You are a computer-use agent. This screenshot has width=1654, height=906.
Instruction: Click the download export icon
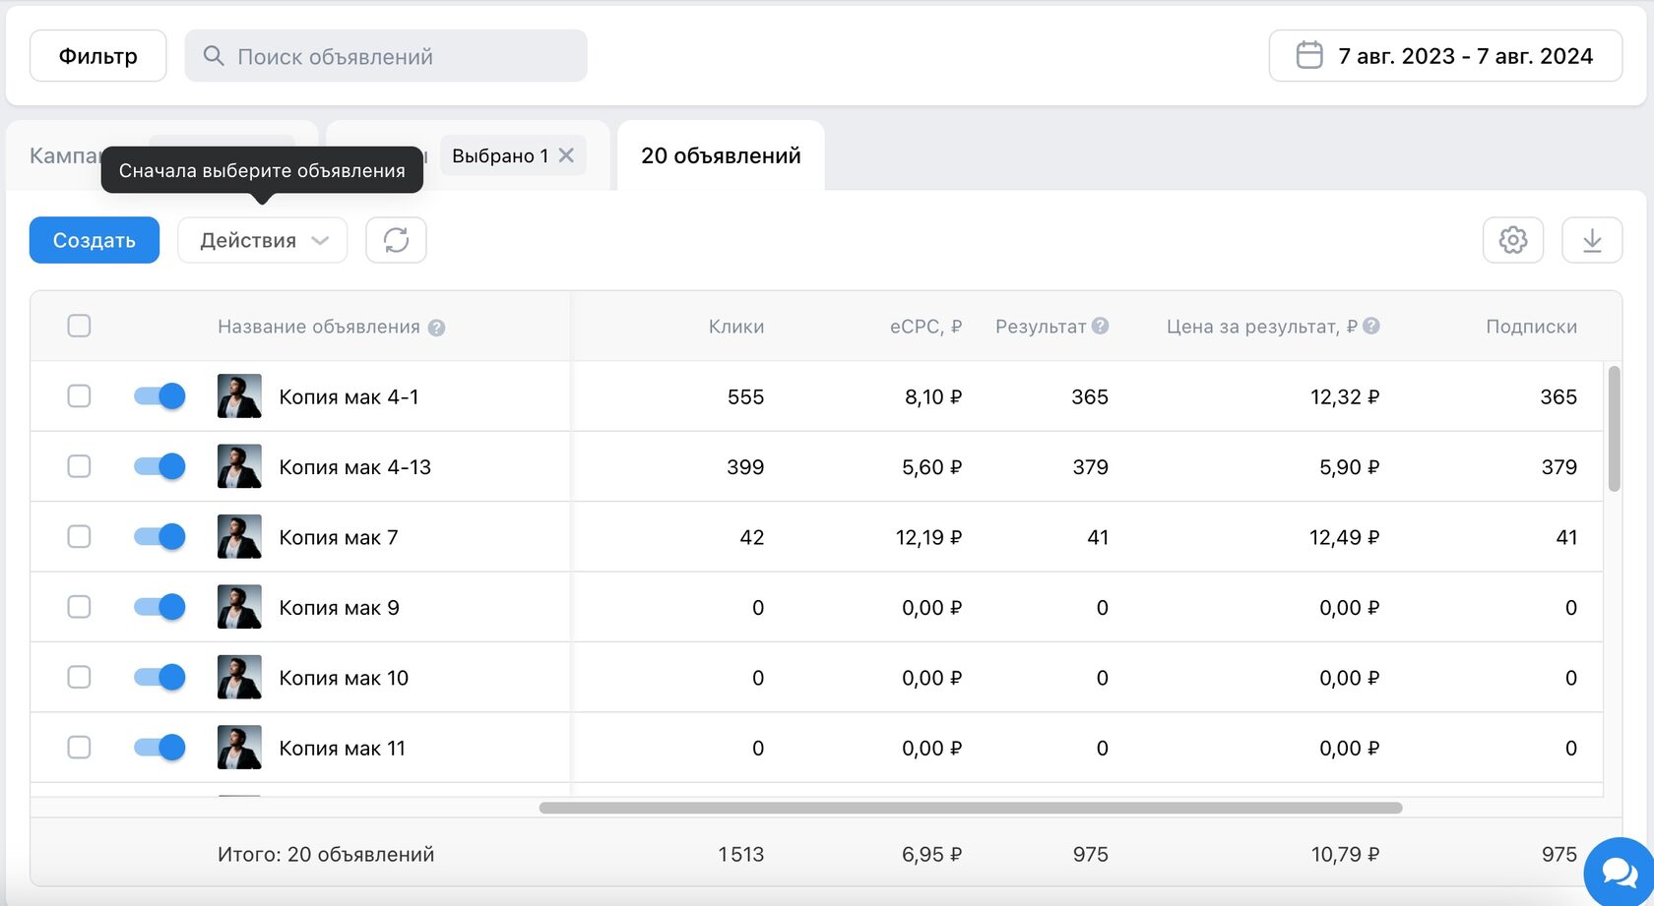(x=1592, y=240)
